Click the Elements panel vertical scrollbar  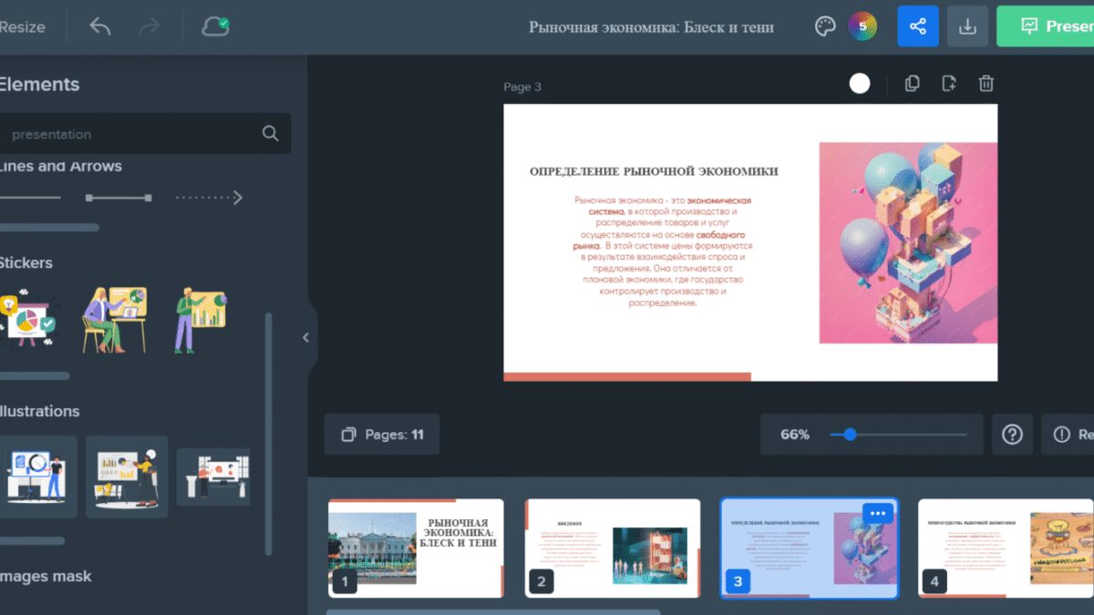click(x=268, y=434)
